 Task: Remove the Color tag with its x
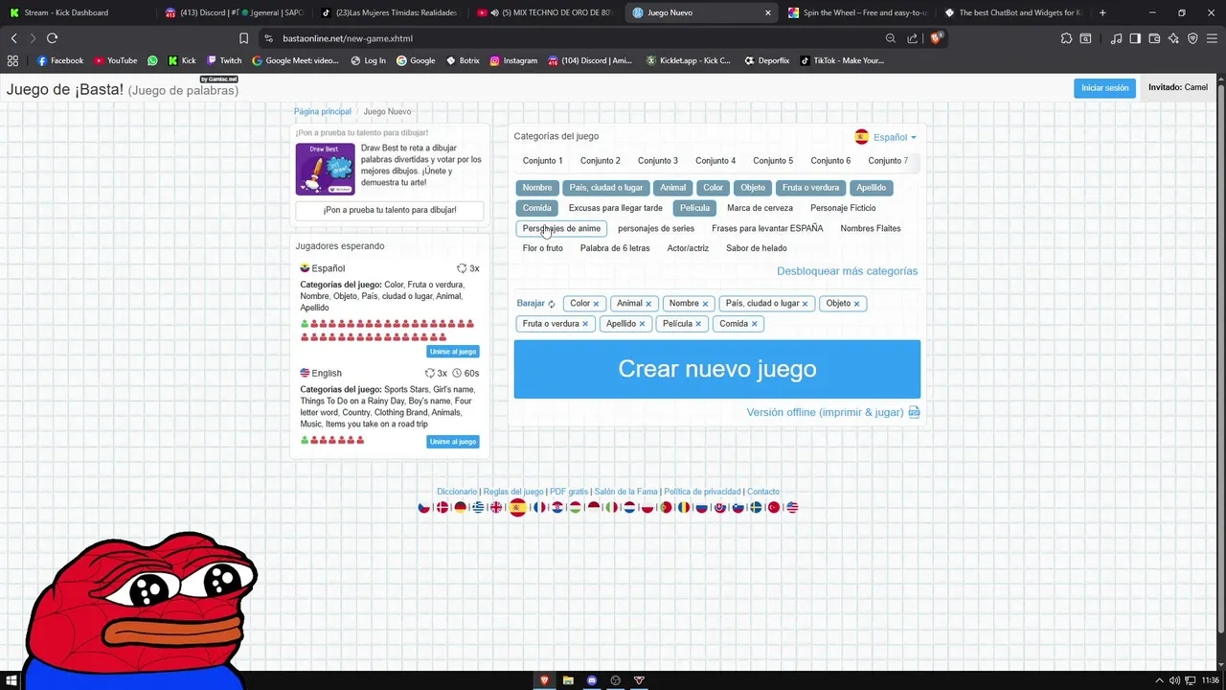tap(596, 304)
